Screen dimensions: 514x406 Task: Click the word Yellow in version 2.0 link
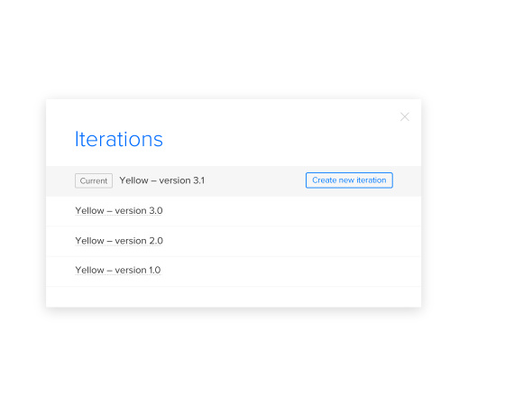(x=89, y=241)
